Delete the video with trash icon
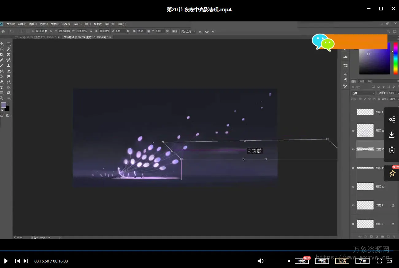 click(392, 150)
